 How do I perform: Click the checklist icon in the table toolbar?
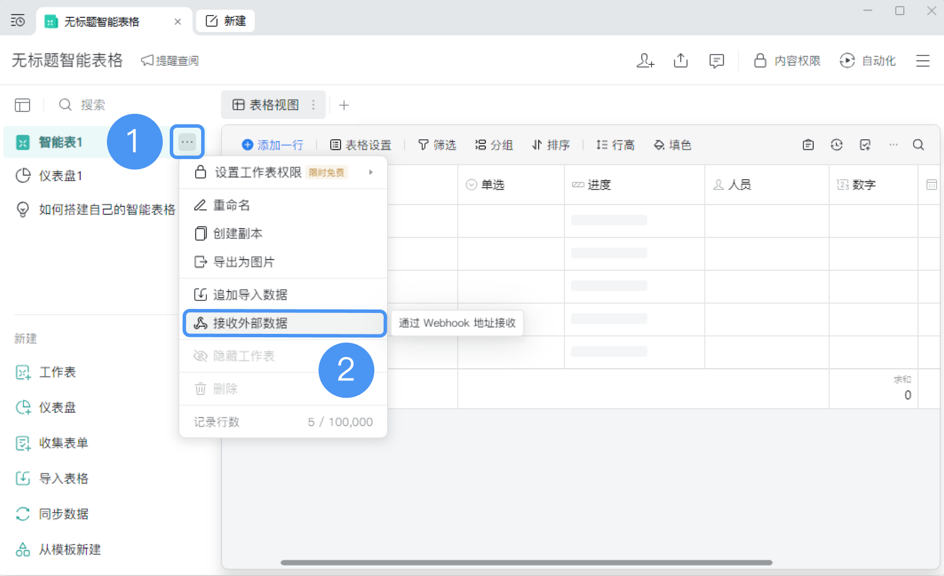[x=865, y=145]
